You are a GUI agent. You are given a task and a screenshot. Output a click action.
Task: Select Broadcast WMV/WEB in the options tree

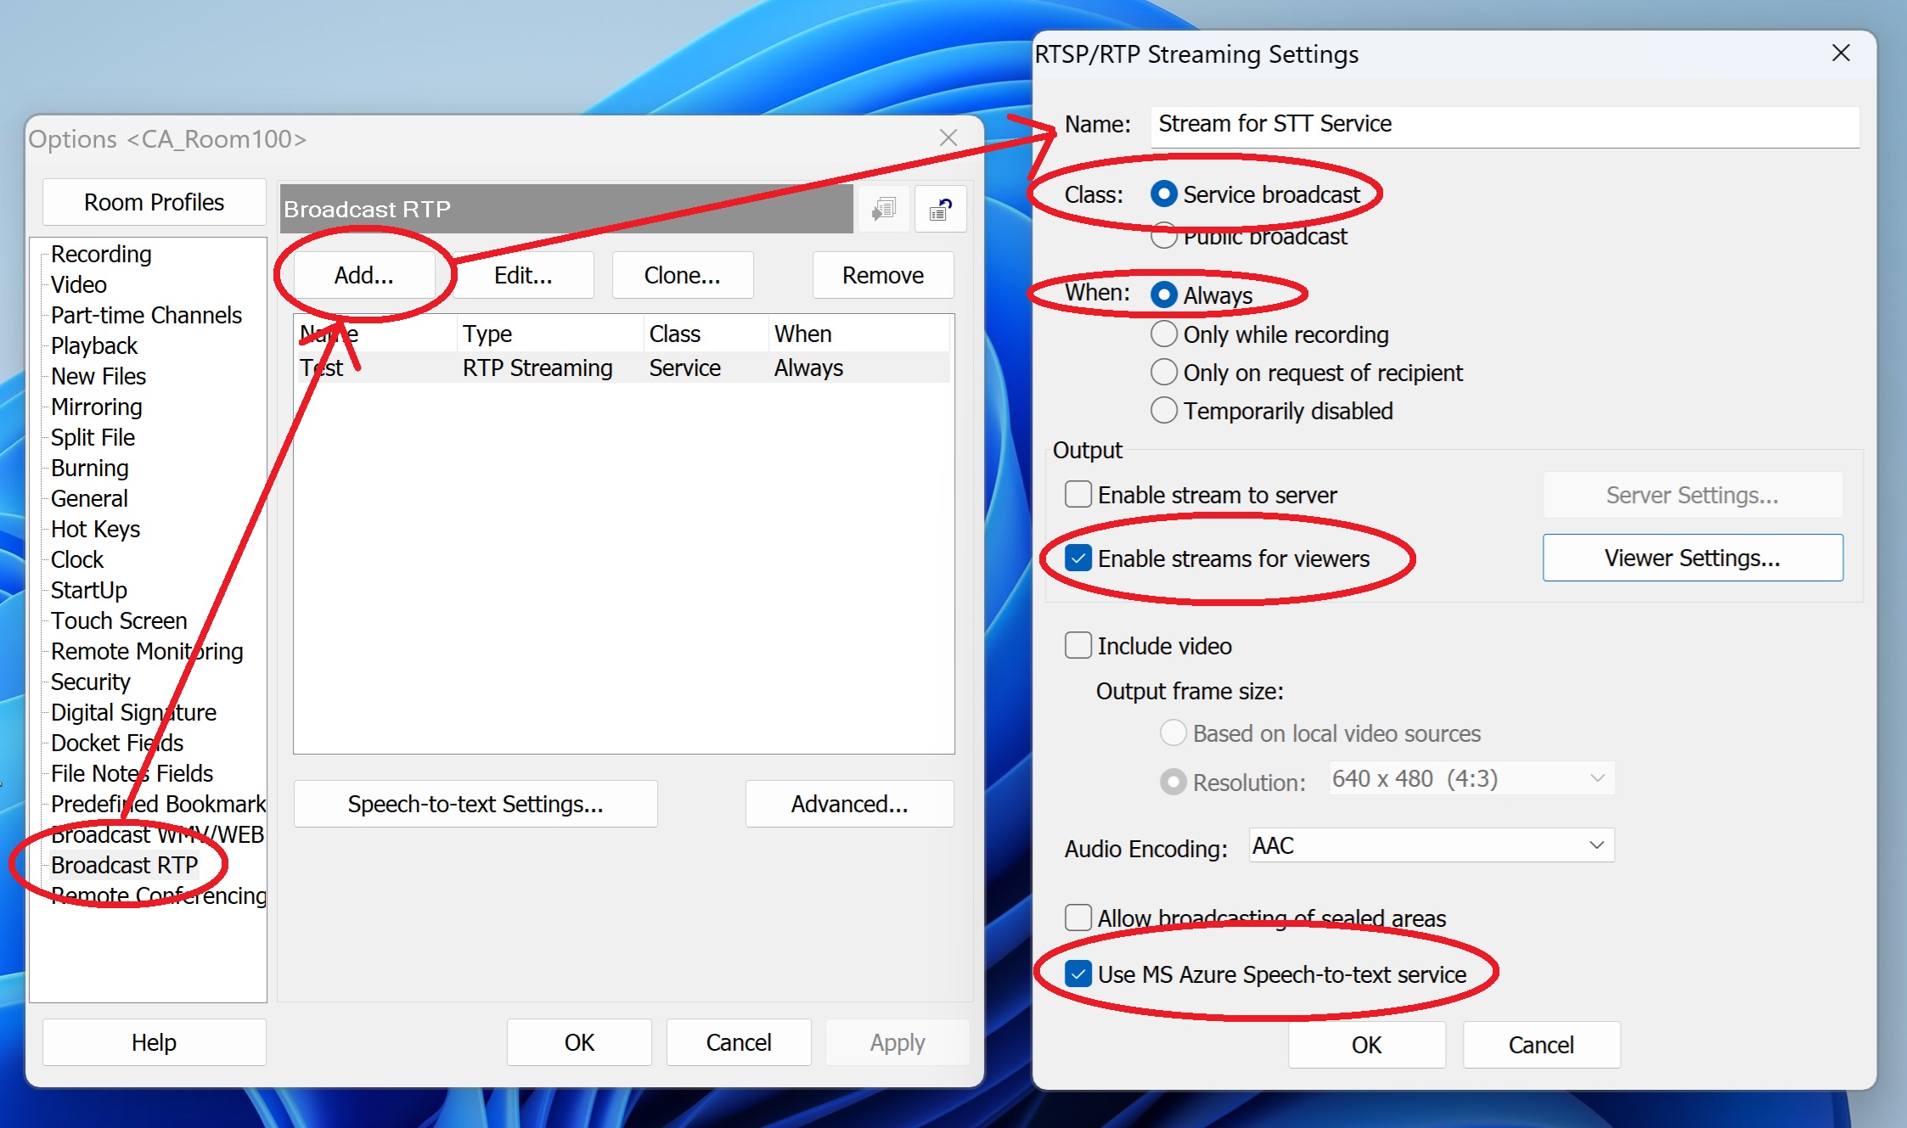[x=157, y=834]
